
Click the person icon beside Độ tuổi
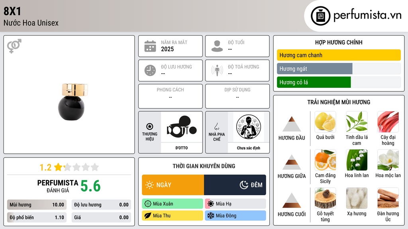coord(217,46)
